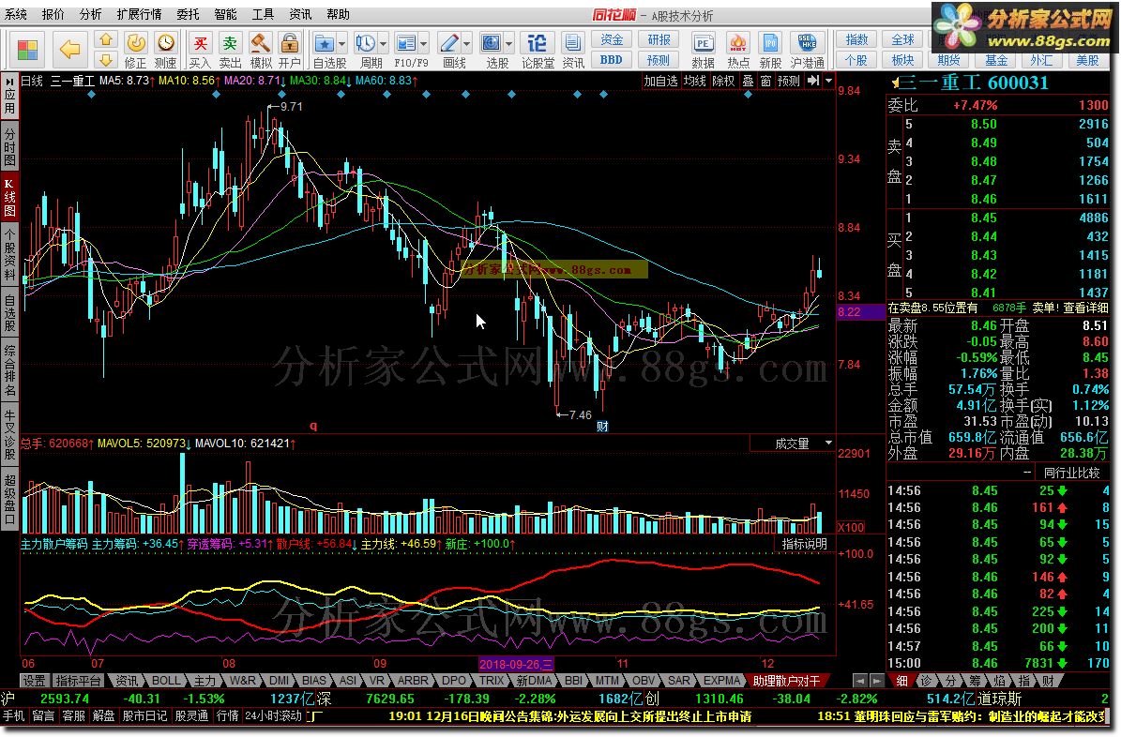Select the BOLL indicator tab

tap(166, 681)
